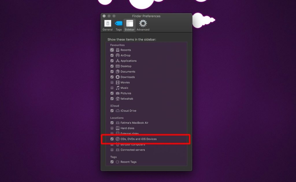Open the Advanced preferences tab
This screenshot has height=182, width=296.
[x=143, y=25]
